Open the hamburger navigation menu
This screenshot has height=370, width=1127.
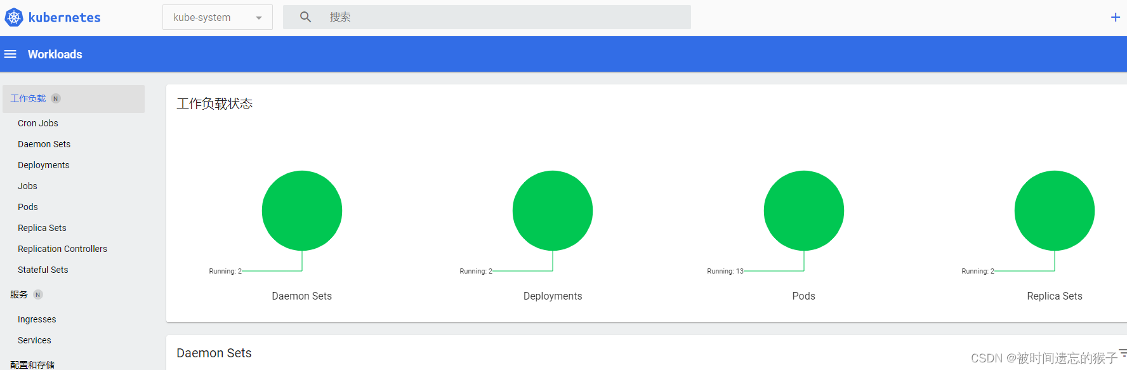[x=10, y=54]
